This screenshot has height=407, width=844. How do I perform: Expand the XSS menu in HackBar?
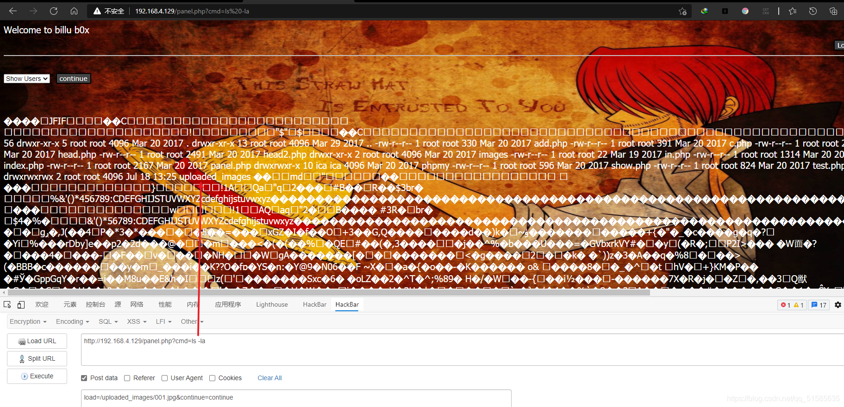[137, 321]
